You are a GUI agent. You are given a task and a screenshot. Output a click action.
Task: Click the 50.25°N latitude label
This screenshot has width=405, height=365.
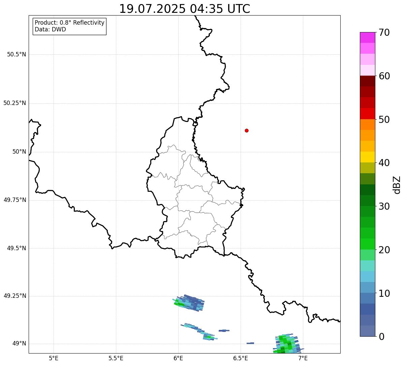tap(15, 103)
